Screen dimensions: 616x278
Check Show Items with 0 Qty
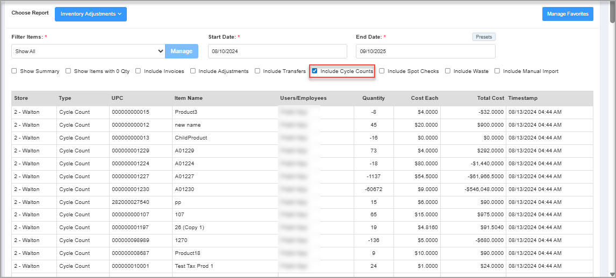[68, 71]
